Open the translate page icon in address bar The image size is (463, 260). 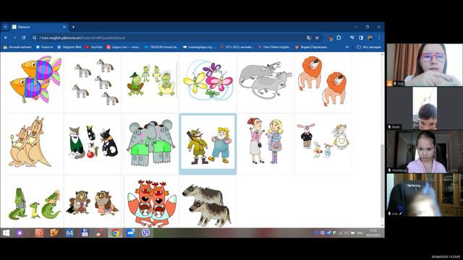(x=309, y=38)
